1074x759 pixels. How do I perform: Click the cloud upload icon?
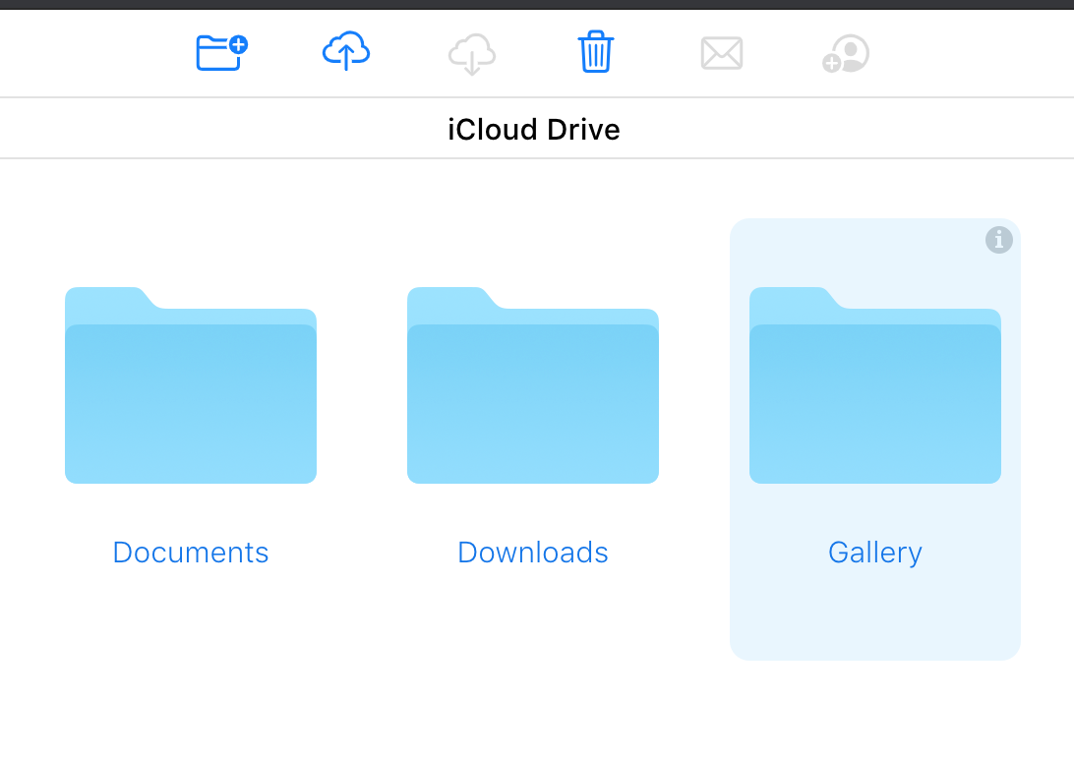pyautogui.click(x=346, y=51)
